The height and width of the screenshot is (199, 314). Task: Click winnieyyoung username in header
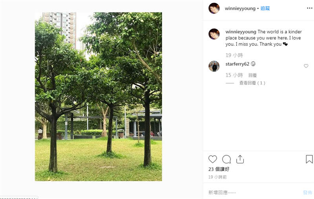(x=240, y=8)
